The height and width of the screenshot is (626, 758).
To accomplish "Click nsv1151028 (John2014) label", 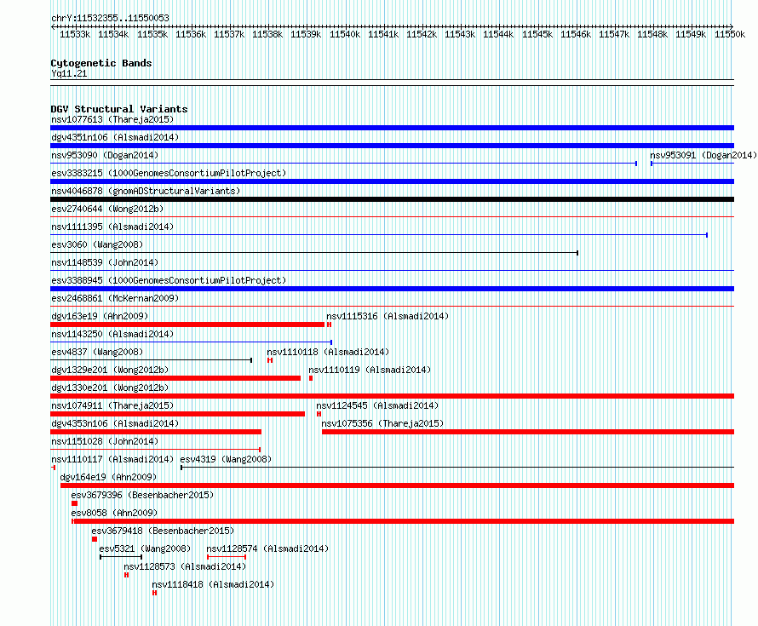I will tap(105, 441).
